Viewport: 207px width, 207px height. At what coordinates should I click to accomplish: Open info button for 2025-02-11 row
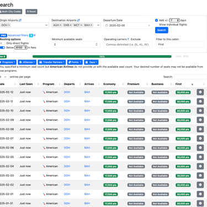click(200, 102)
